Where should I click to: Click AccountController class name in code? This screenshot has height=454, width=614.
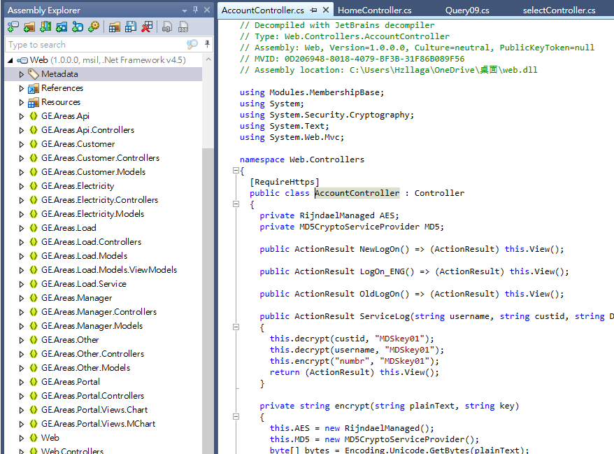click(x=357, y=193)
